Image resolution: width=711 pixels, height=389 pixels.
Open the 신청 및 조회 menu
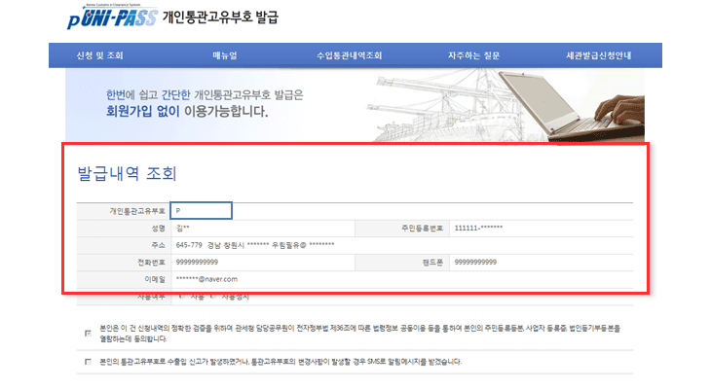pyautogui.click(x=99, y=55)
